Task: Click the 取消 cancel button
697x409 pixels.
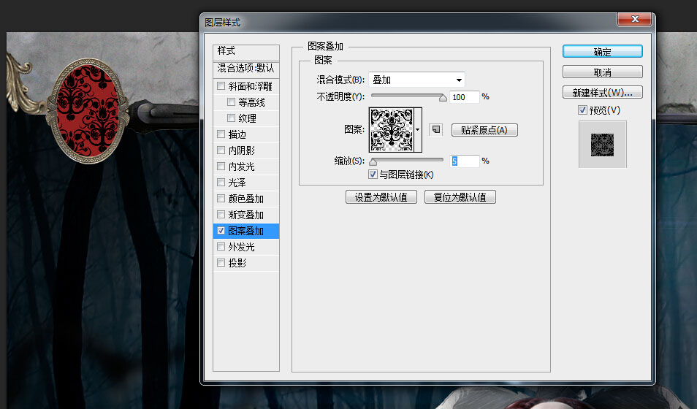Action: click(x=602, y=72)
